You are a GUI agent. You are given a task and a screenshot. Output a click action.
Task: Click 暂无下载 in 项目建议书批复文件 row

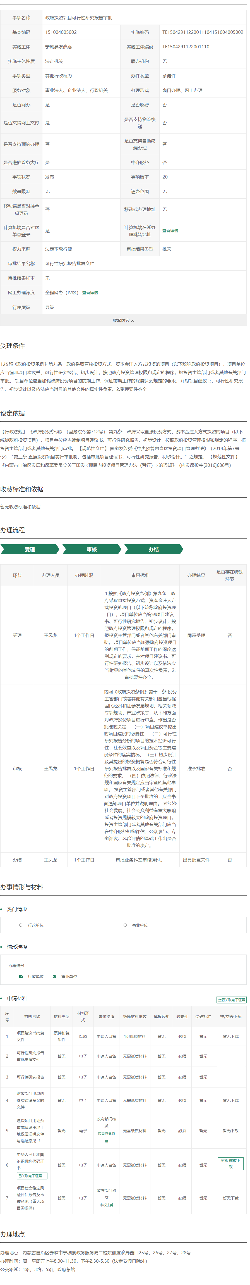230,1036
